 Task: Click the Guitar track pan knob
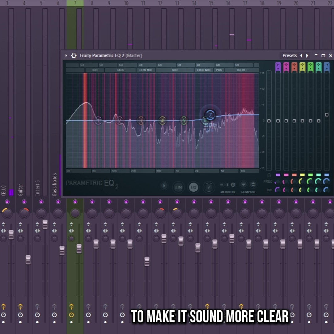pos(24,213)
